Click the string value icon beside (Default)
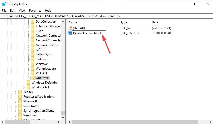The width and height of the screenshot is (213, 124). pos(70,28)
